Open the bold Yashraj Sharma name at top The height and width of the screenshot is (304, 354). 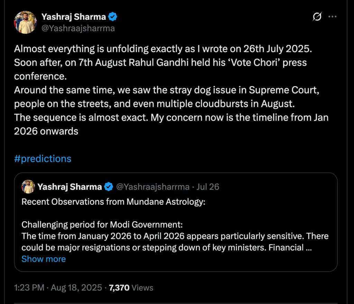(73, 17)
